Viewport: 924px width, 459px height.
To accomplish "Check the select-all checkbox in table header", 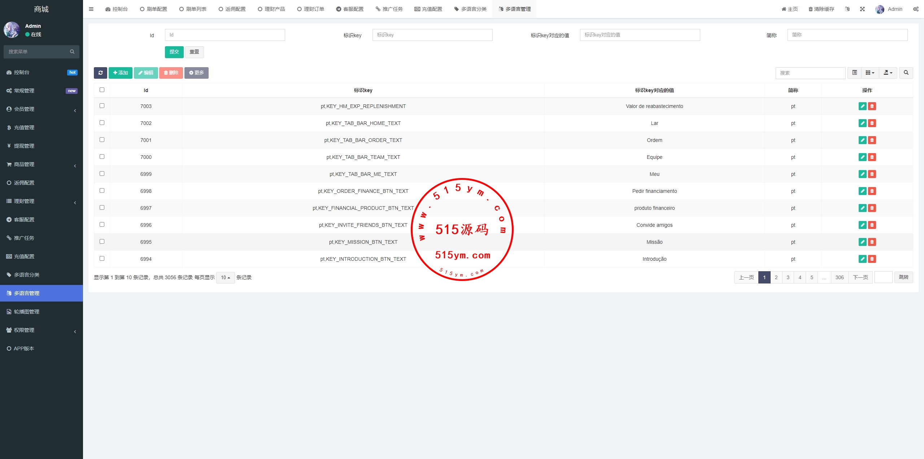I will pyautogui.click(x=102, y=90).
